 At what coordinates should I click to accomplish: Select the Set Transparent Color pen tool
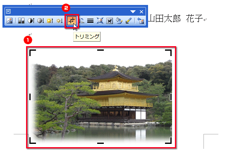[129, 21]
